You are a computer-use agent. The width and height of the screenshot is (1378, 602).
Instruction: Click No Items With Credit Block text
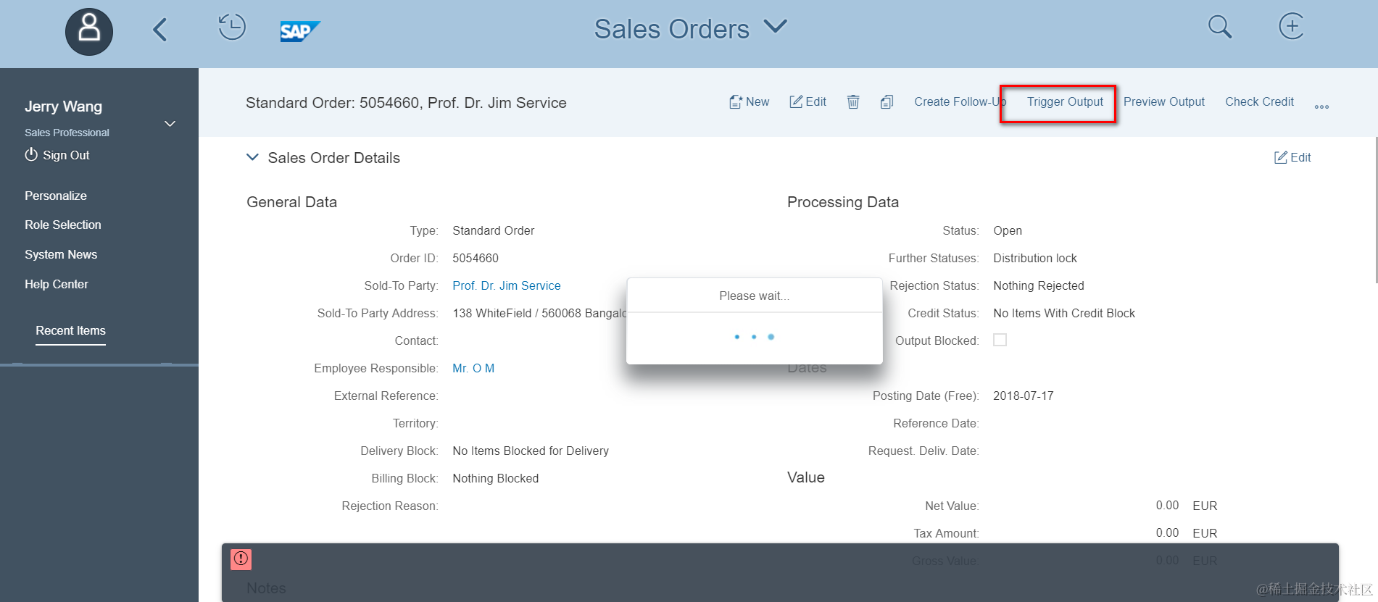point(1064,313)
